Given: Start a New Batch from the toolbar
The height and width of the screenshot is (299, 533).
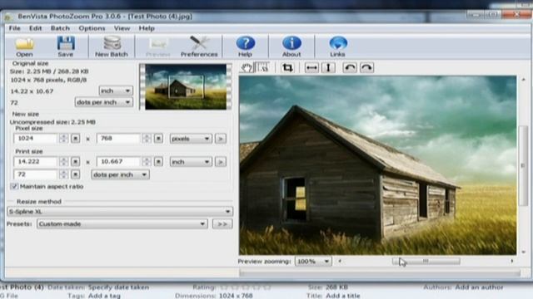Looking at the screenshot, I should pos(112,47).
